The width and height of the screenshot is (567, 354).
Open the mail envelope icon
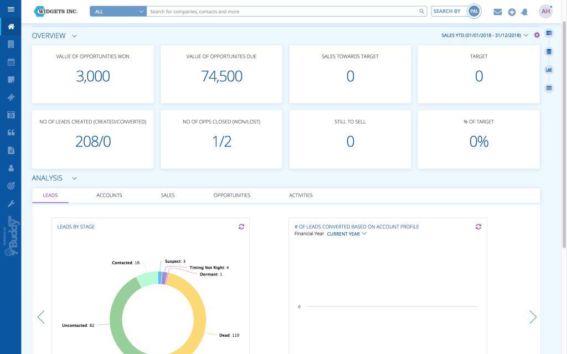[x=498, y=12]
